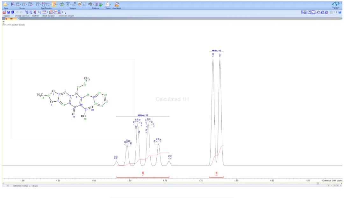This screenshot has height=198, width=344.
Task: Select the 1H spectrum tab
Action: [x=11, y=19]
